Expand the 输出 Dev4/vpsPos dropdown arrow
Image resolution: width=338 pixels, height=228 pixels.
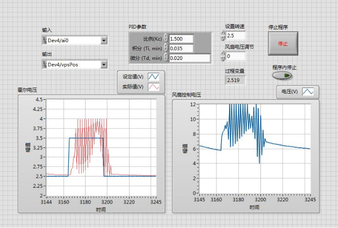click(x=104, y=64)
